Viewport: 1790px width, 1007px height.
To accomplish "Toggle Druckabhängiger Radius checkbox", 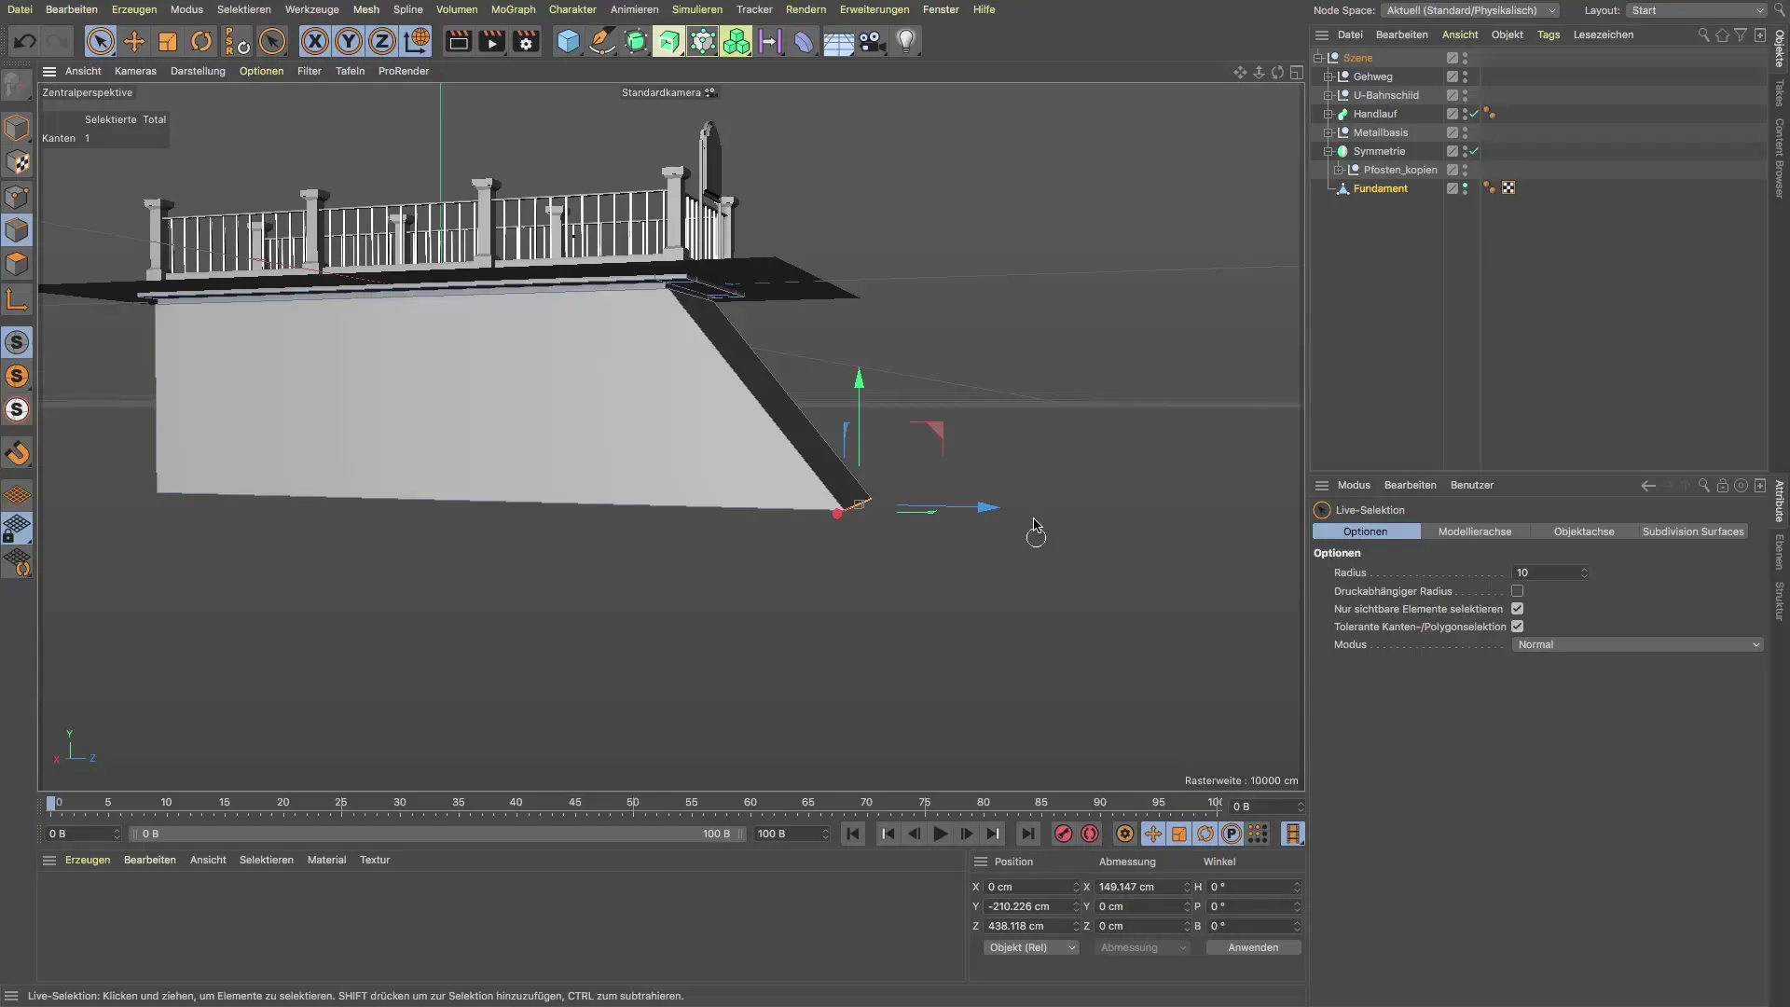I will coord(1517,591).
